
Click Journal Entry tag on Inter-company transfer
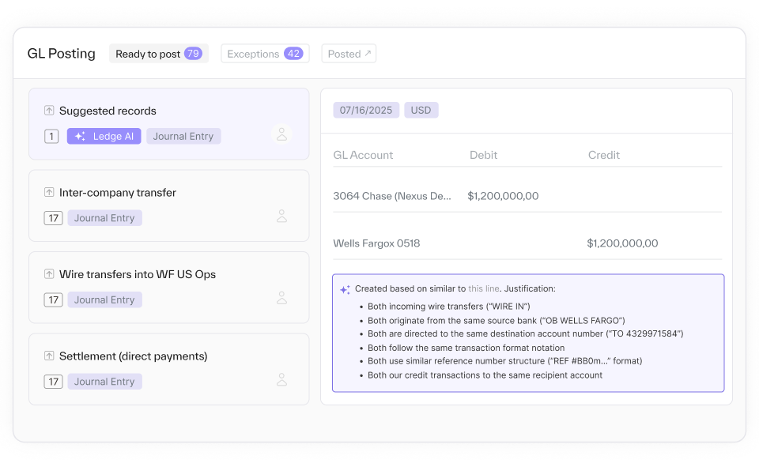104,218
